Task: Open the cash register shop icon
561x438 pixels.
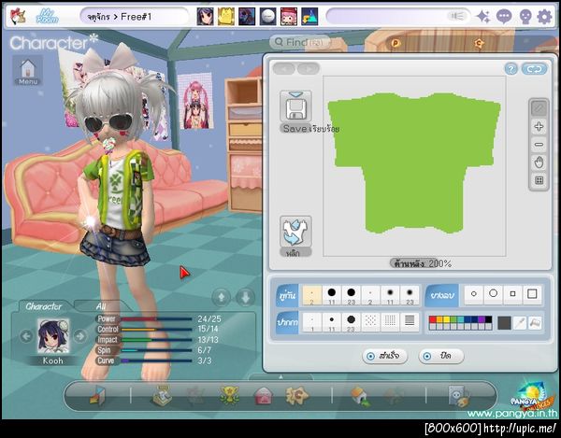Action: click(x=162, y=395)
